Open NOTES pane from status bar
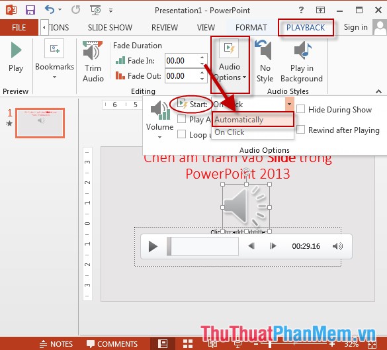This screenshot has height=350, width=387. tap(56, 344)
